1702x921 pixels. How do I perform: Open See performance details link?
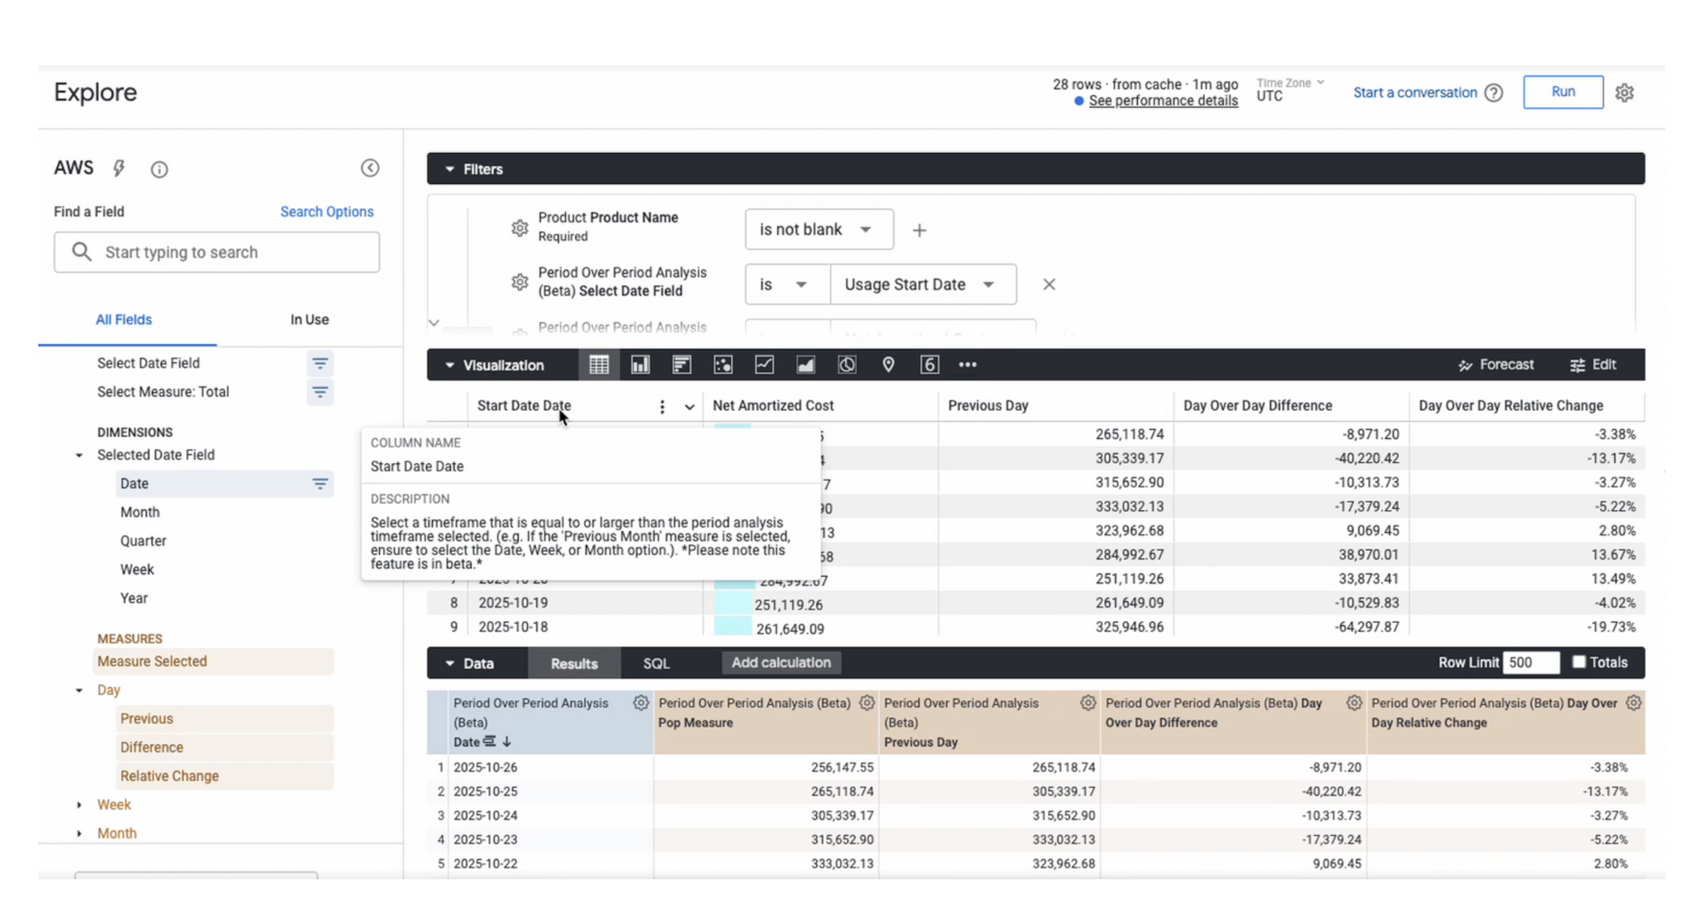(1162, 101)
